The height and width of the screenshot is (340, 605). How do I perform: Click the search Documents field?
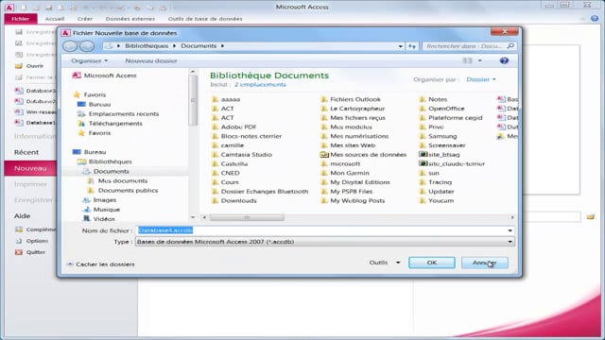469,46
